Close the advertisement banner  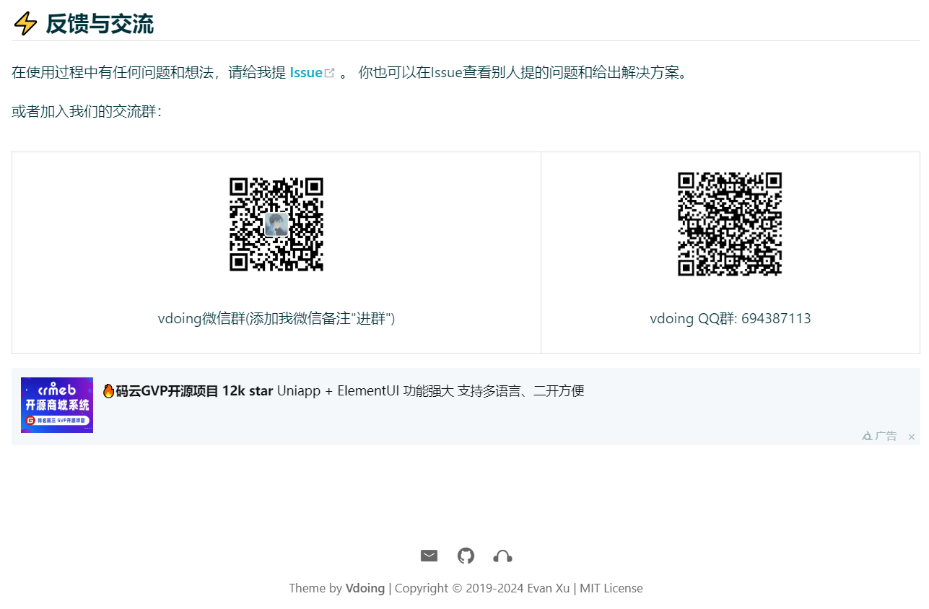(x=912, y=437)
